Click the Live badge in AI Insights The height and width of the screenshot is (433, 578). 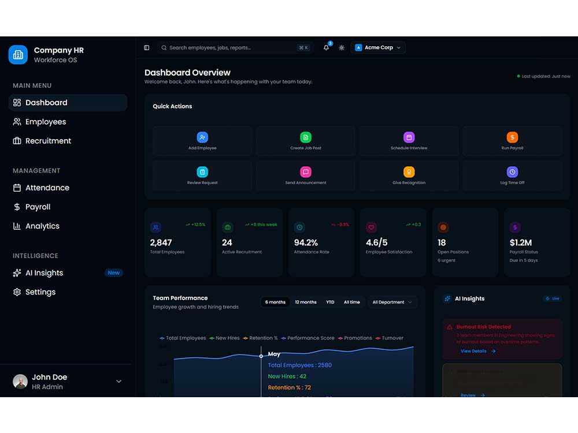point(552,298)
